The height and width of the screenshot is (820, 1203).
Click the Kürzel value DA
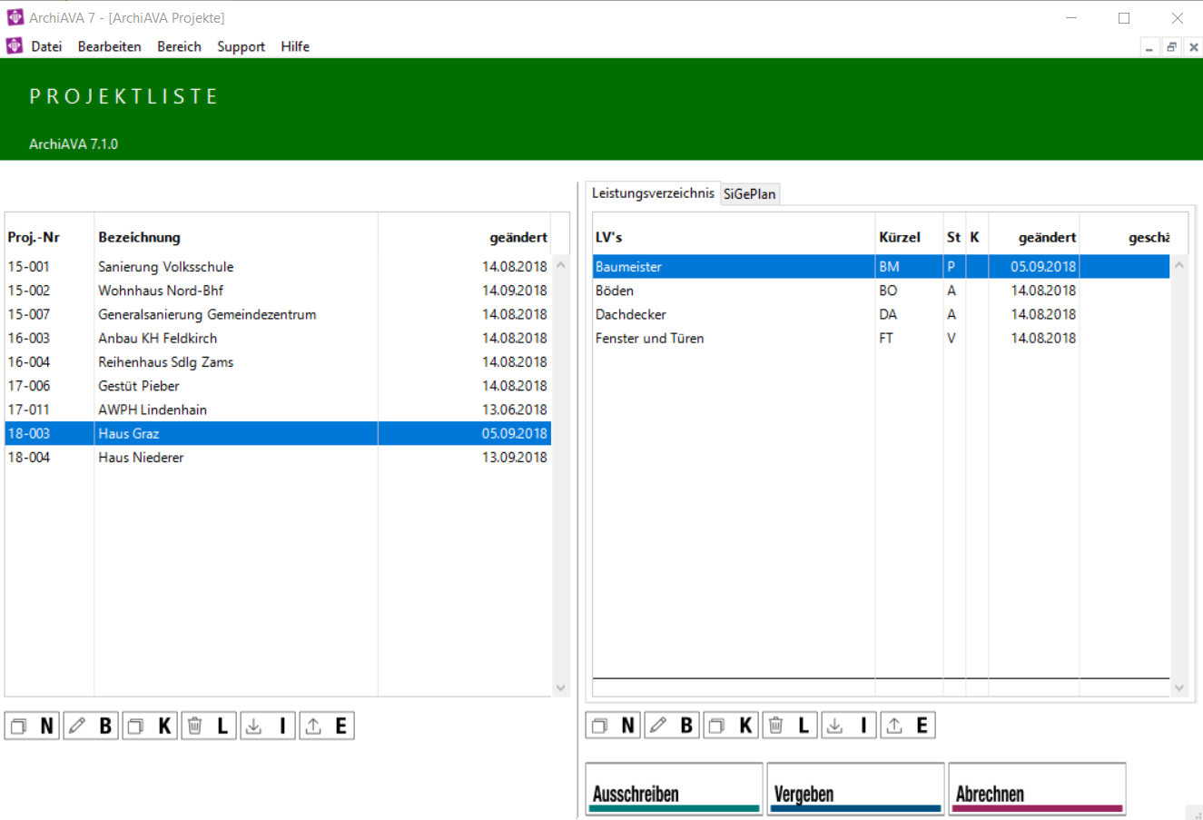click(888, 314)
